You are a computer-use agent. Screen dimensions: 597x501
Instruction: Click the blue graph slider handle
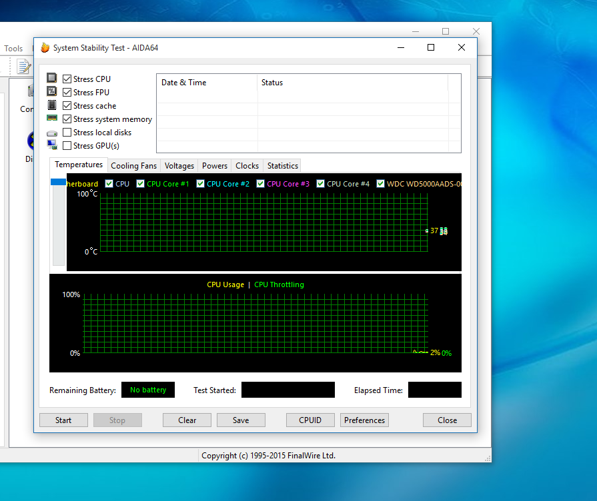[x=58, y=183]
